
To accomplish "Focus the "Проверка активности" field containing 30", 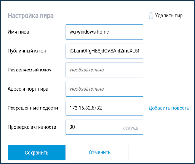I will pyautogui.click(x=104, y=127).
